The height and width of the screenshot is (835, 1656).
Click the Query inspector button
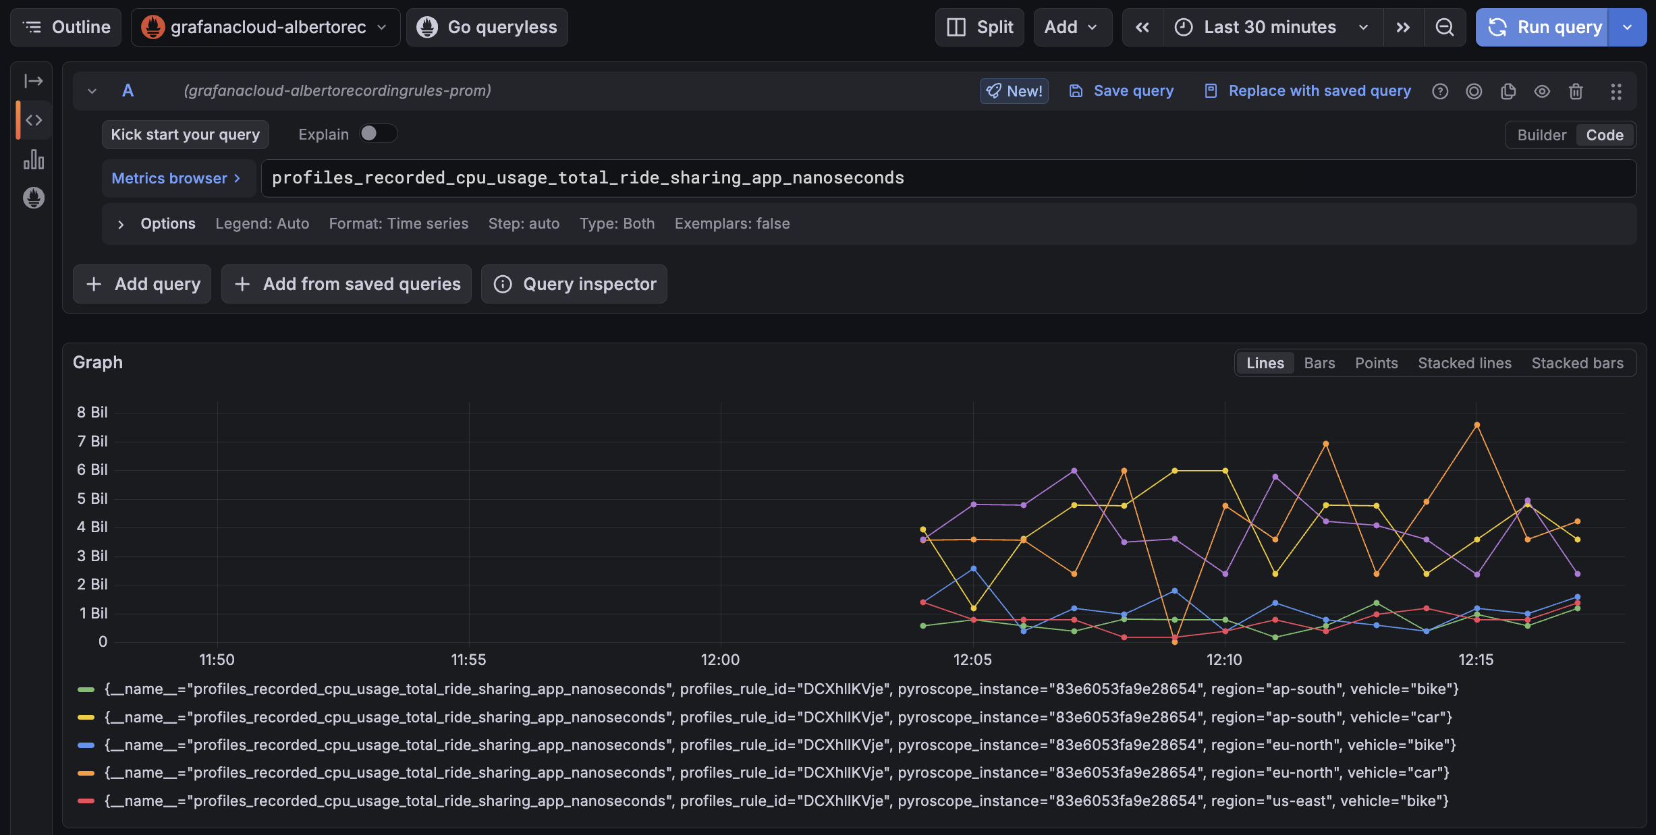point(574,284)
